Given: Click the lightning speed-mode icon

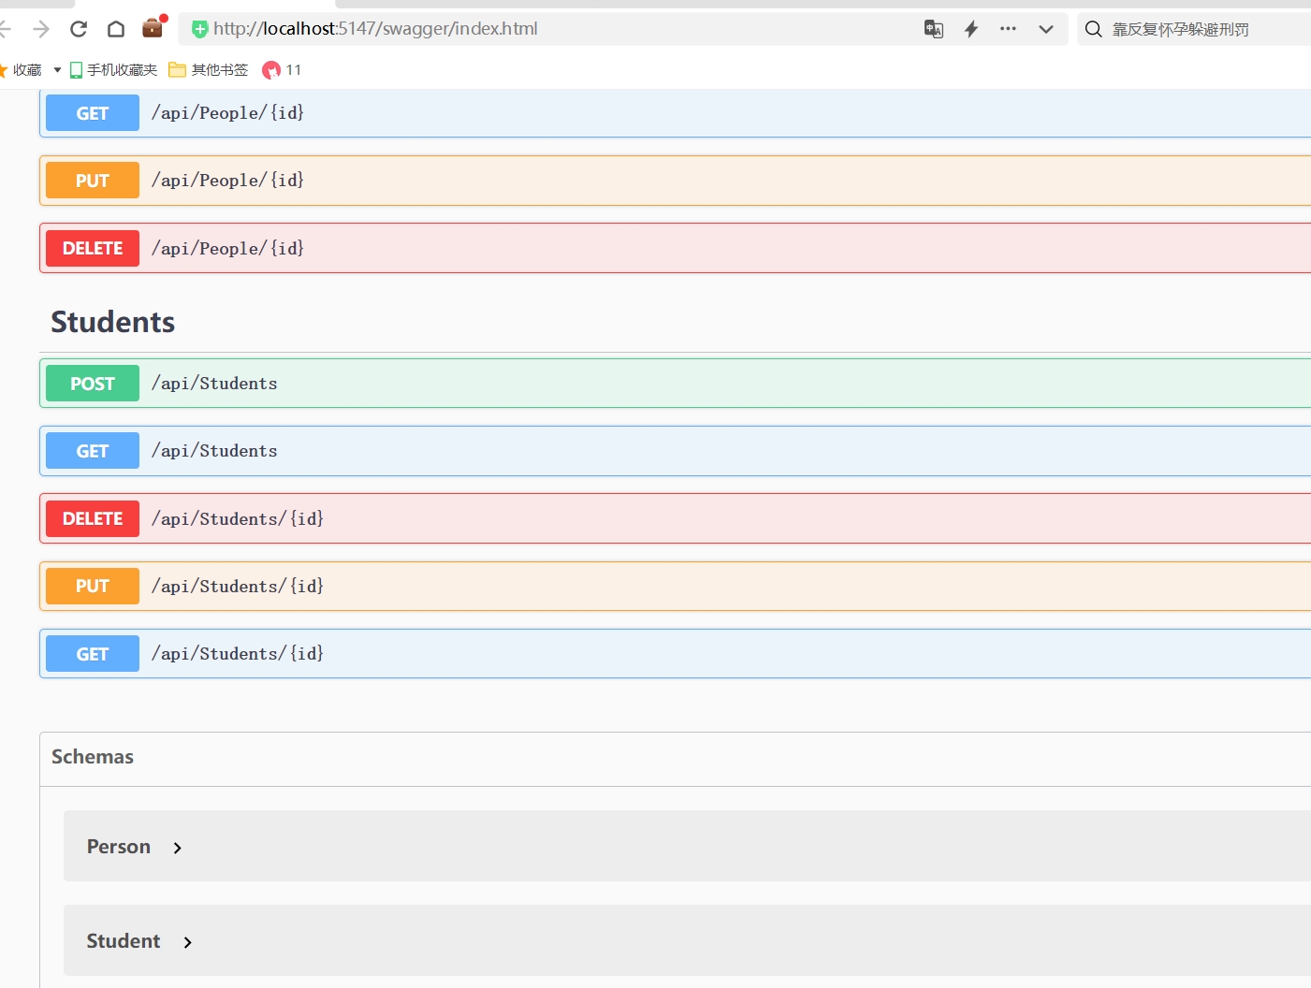Looking at the screenshot, I should pyautogui.click(x=971, y=29).
